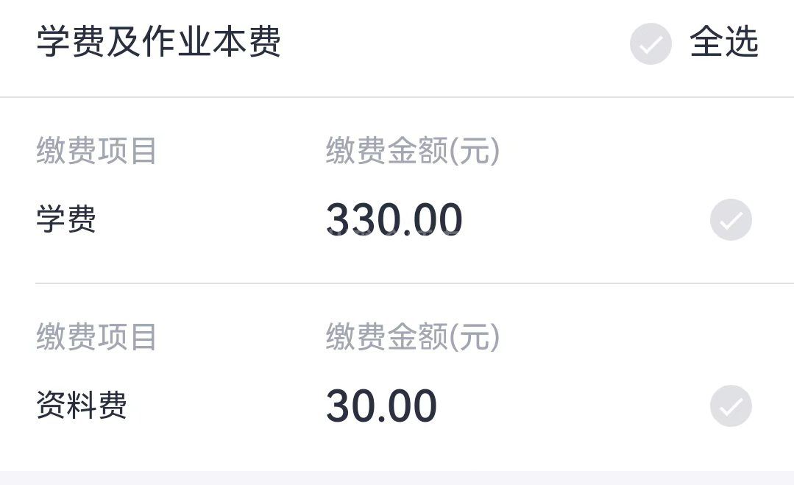Check the 学费 330.00 row checkmark

(x=731, y=219)
